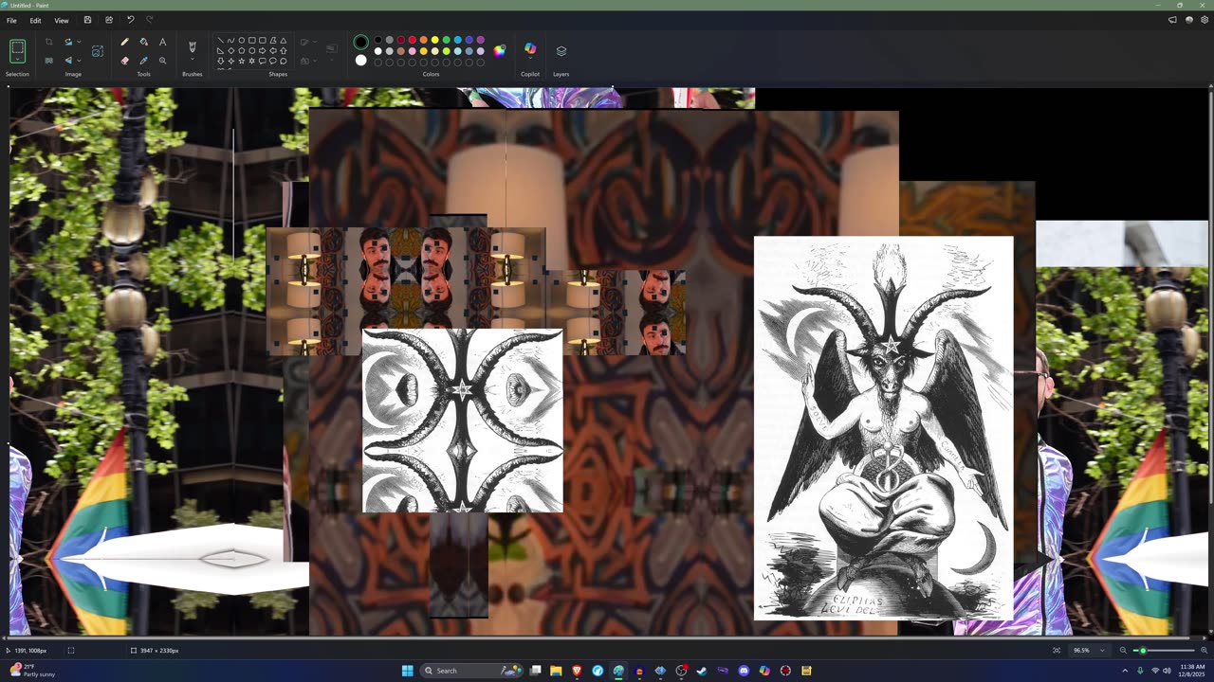The image size is (1214, 682).
Task: Choose the Pentagon shape
Action: (x=241, y=50)
